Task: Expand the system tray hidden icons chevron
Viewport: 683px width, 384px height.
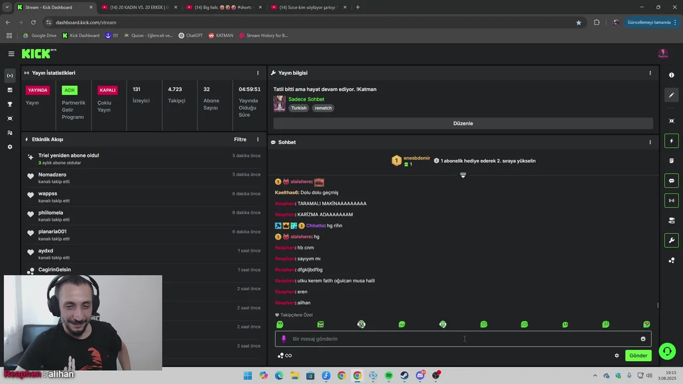Action: pos(595,376)
